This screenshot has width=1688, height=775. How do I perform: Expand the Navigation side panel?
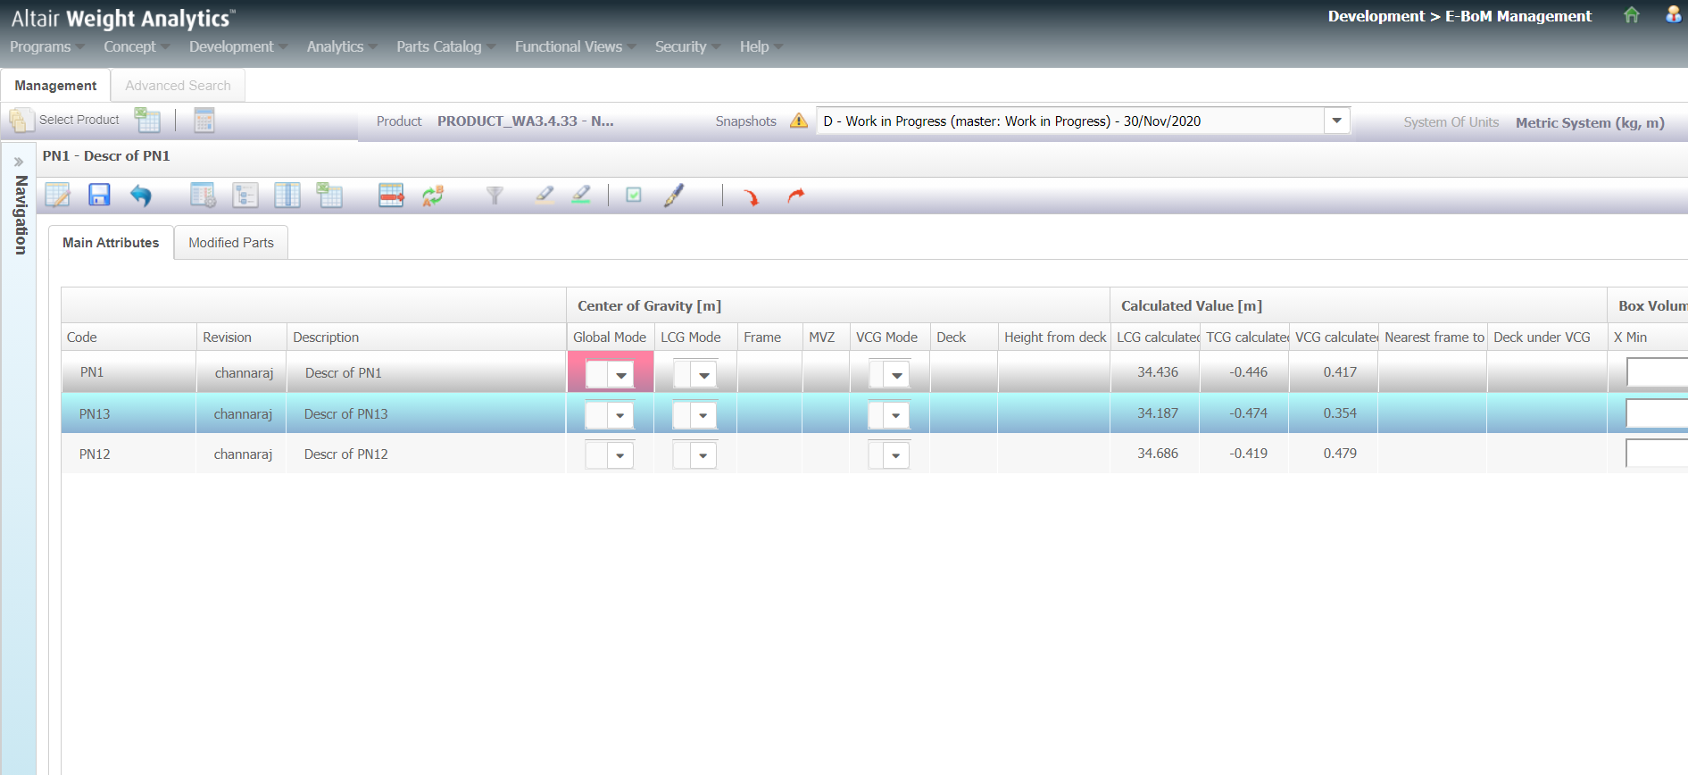tap(19, 162)
